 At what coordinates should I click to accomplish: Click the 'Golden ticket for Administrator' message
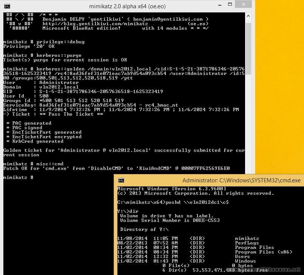[x=124, y=153]
